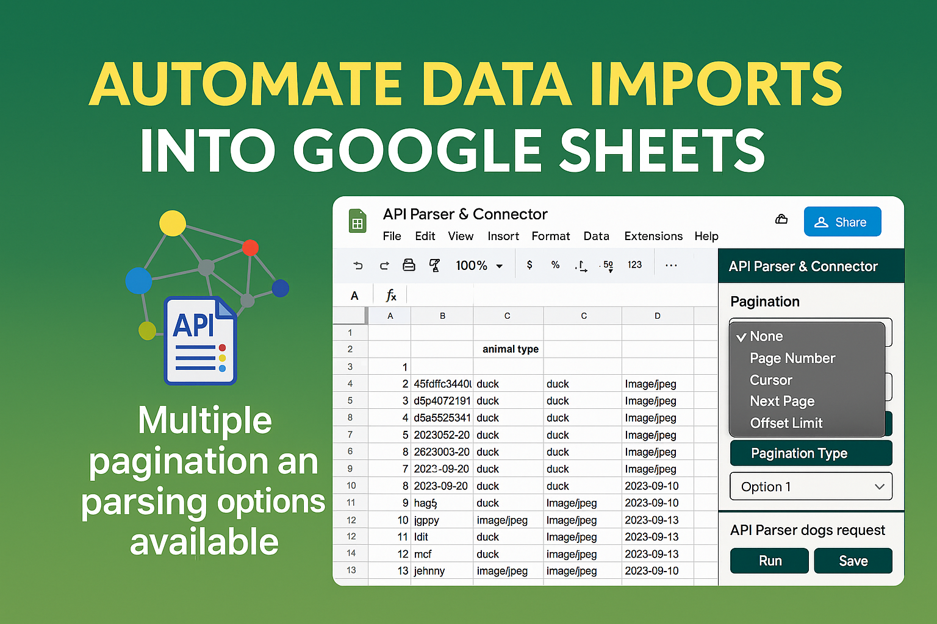This screenshot has width=937, height=624.
Task: Click cell containing jgppy
Action: pyautogui.click(x=442, y=520)
